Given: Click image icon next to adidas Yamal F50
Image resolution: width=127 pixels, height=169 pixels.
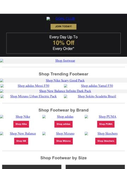Looking at the screenshot, I should [66, 86].
